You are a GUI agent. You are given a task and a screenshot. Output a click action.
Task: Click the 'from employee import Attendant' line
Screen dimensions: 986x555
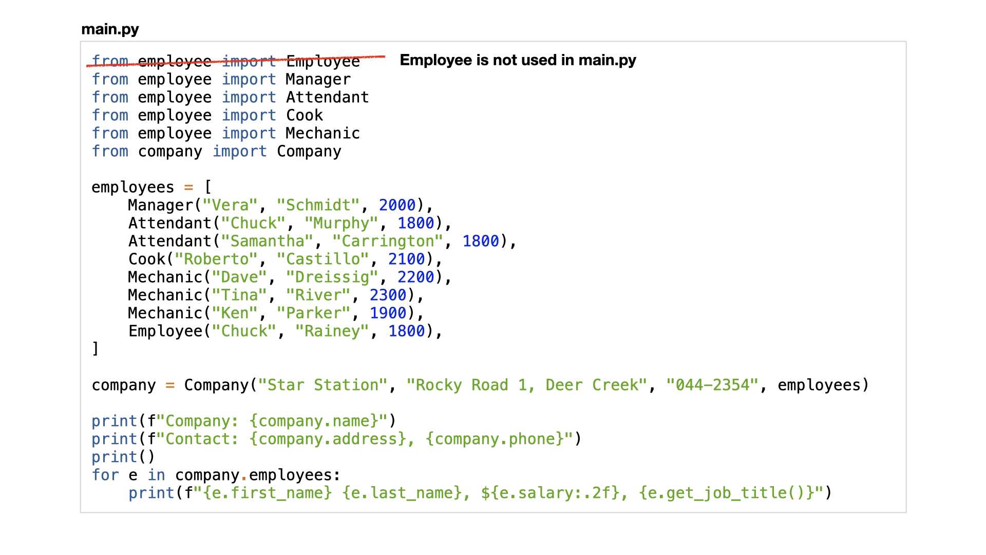[231, 97]
